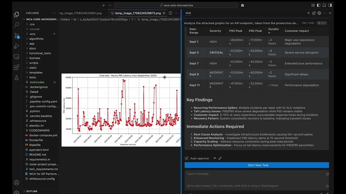This screenshot has height=194, width=346.
Task: Open the wca-core-microservice command center
Action: [x=176, y=5]
